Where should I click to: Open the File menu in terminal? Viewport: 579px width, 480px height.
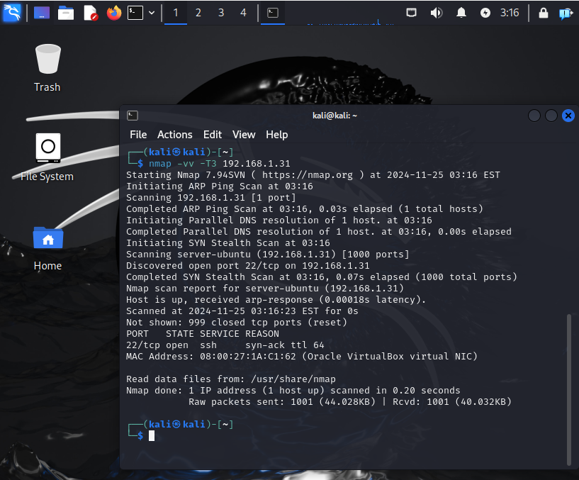(138, 135)
